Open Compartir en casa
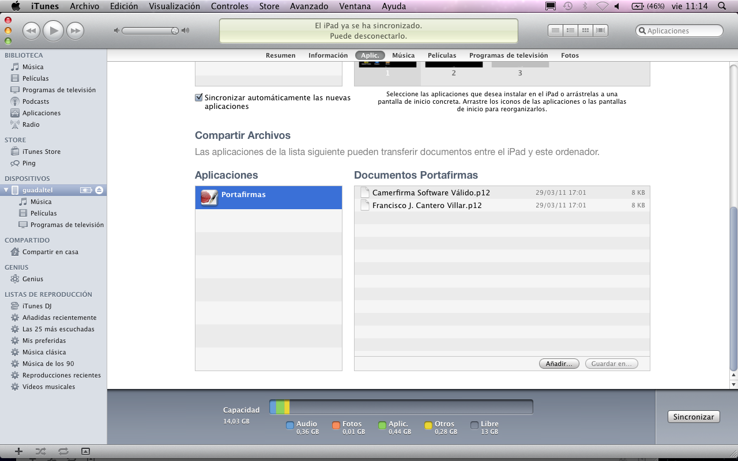The width and height of the screenshot is (738, 461). click(x=50, y=252)
